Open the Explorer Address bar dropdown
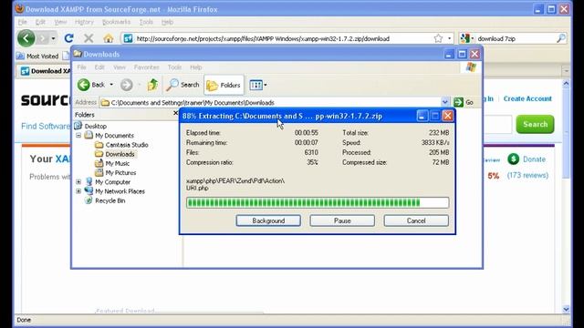Image resolution: width=584 pixels, height=328 pixels. [x=445, y=102]
